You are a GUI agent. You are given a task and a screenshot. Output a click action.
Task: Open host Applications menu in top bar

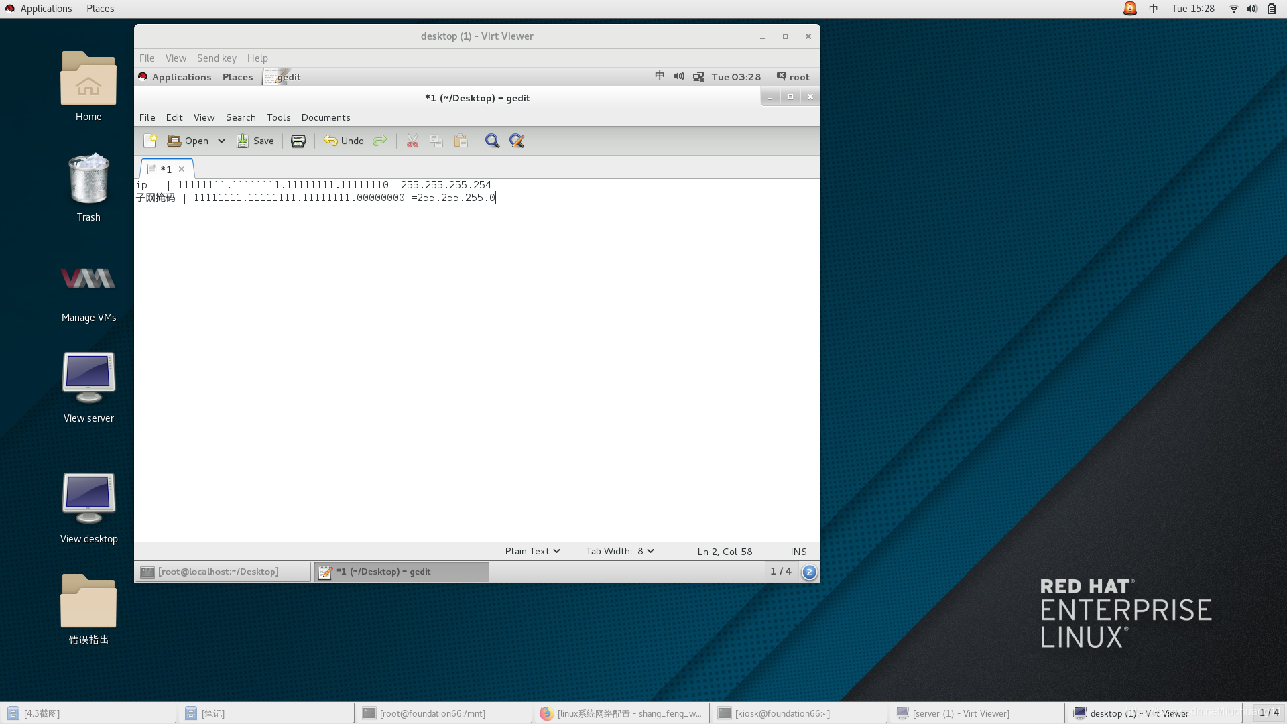click(38, 9)
